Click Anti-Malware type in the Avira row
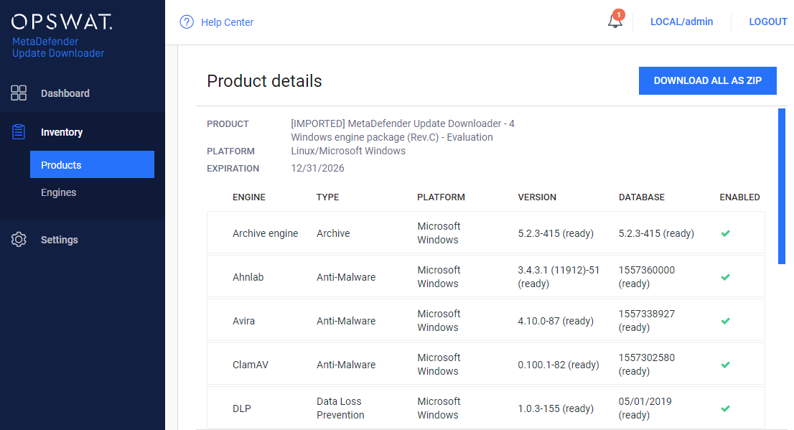Screen dimensions: 794x430 click(x=346, y=321)
